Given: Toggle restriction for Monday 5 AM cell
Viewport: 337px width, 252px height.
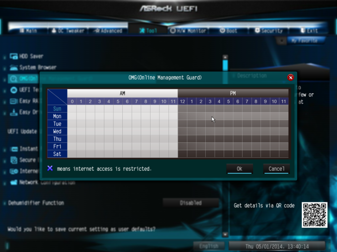Looking at the screenshot, I should click(x=118, y=116).
